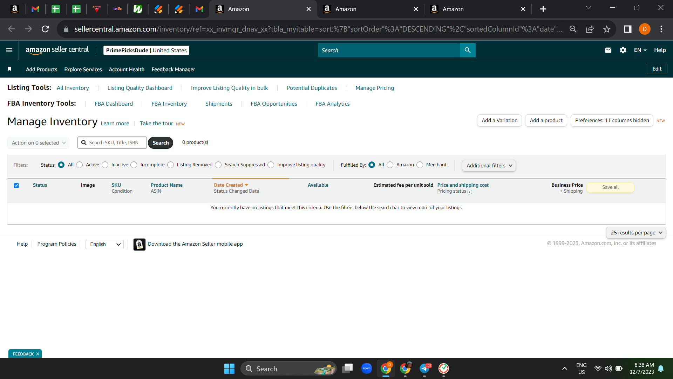
Task: Open the Shipments link
Action: (219, 104)
